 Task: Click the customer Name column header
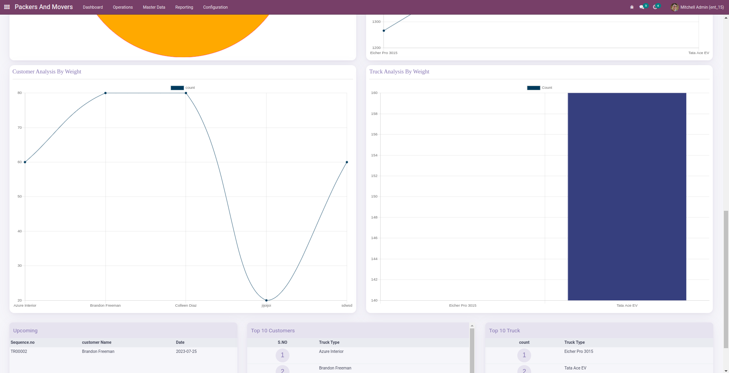pos(97,343)
